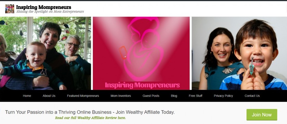Click the green Join Now button
This screenshot has height=124, width=287.
[262, 115]
